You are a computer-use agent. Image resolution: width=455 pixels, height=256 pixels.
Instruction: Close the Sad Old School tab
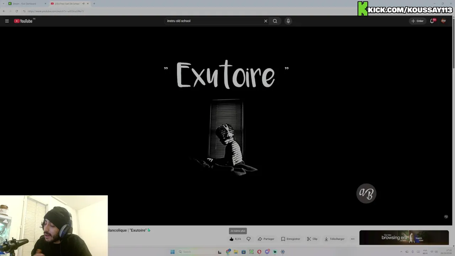[x=88, y=4]
